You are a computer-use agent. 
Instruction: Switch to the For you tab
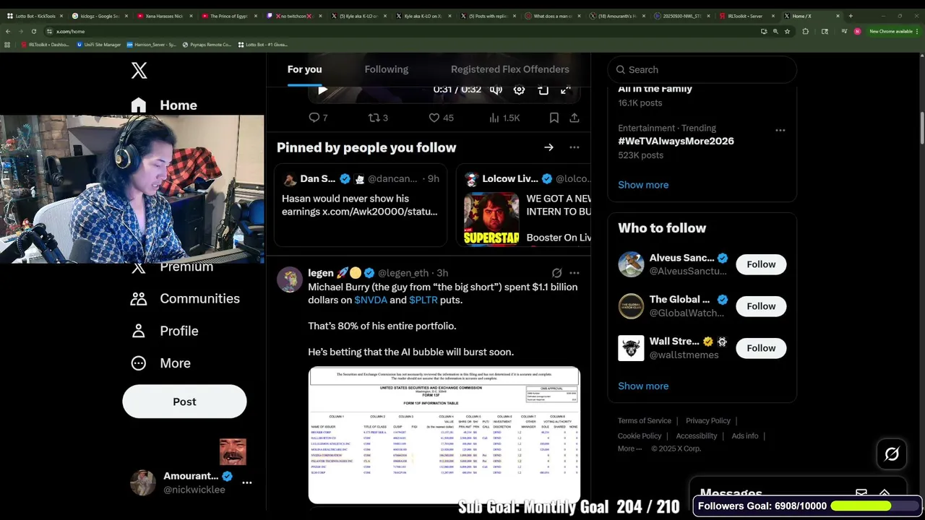point(304,69)
